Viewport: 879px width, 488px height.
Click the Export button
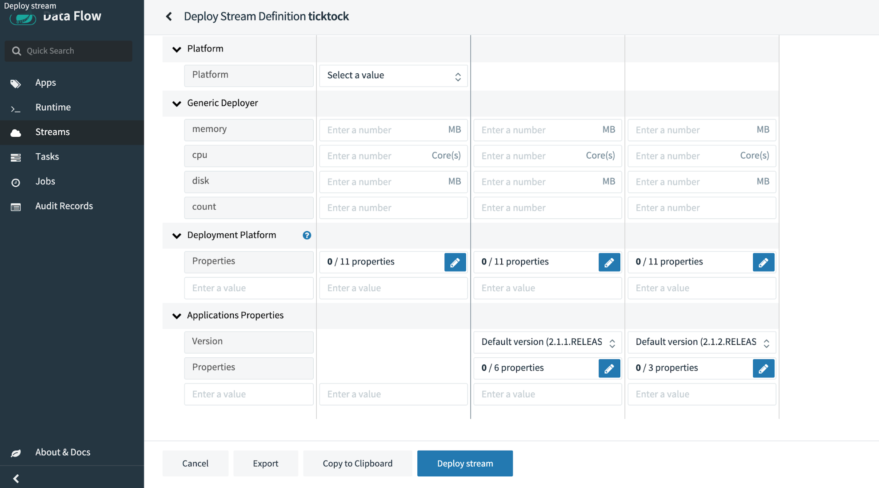tap(266, 464)
